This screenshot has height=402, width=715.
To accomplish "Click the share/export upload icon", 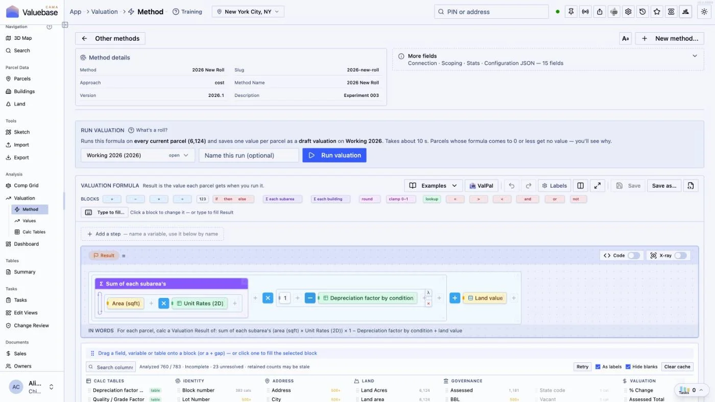I will [600, 12].
